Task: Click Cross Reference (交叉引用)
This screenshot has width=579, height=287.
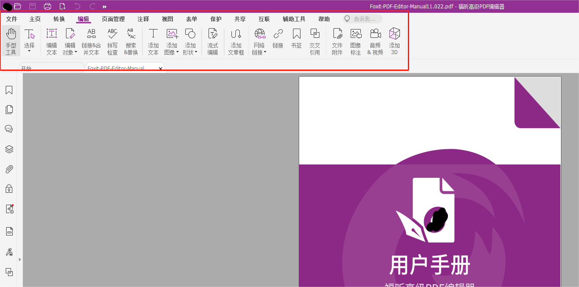Action: pos(315,41)
